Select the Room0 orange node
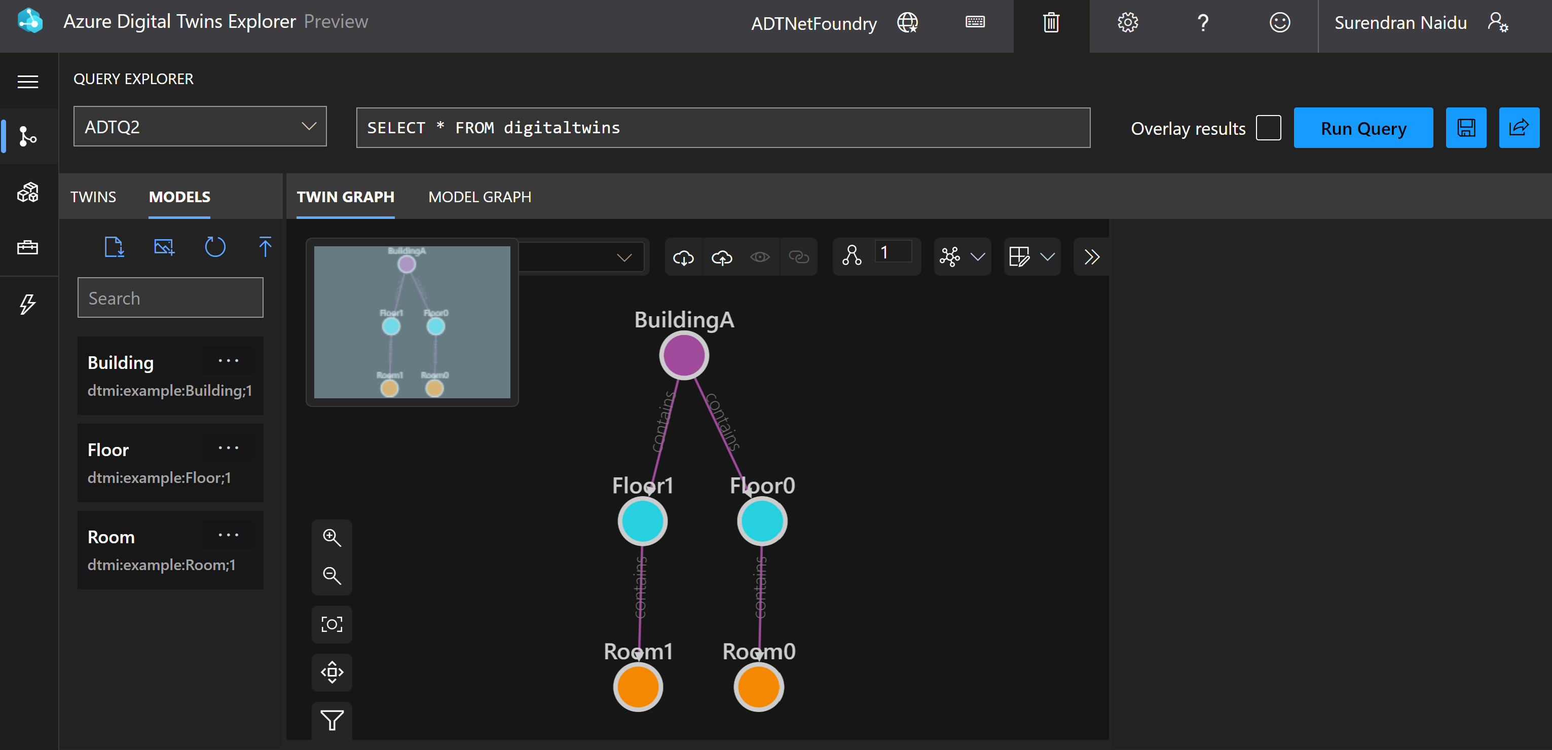The image size is (1552, 750). tap(759, 687)
